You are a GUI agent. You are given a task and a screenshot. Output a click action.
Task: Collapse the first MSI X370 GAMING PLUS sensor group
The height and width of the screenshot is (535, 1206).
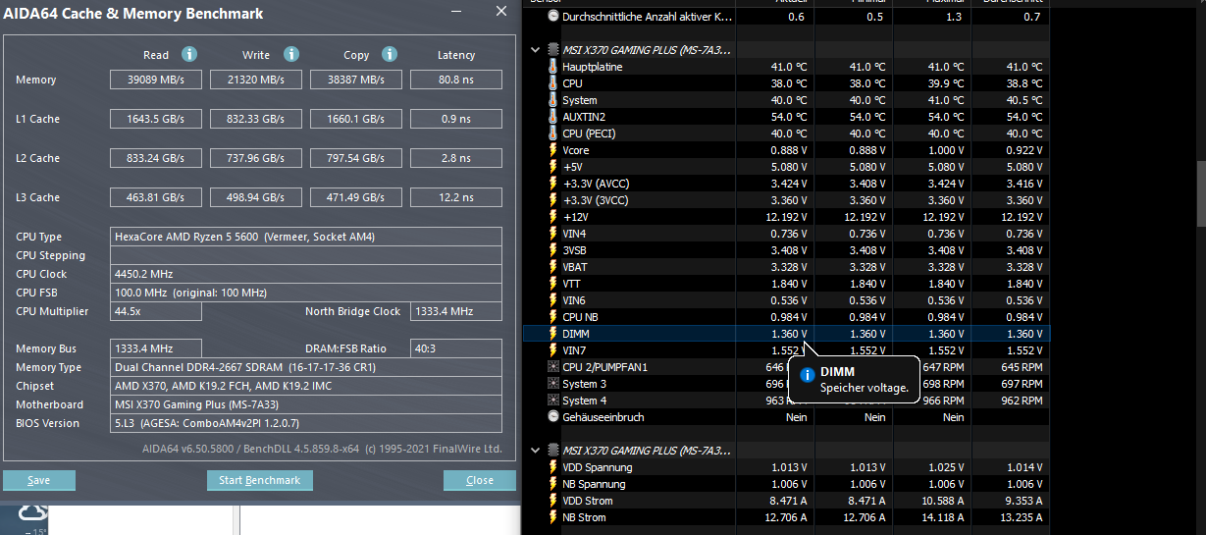[x=535, y=49]
